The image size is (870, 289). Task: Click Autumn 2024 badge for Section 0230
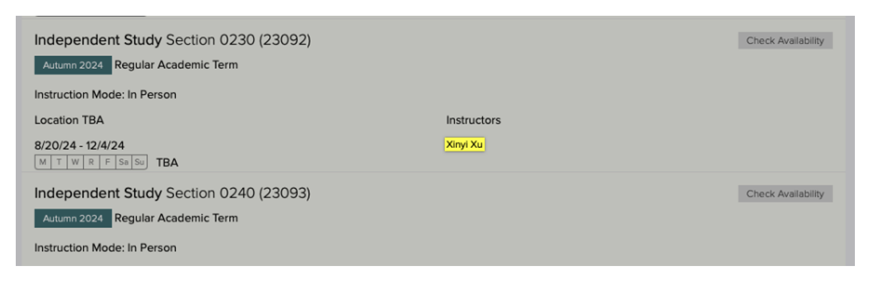click(73, 66)
